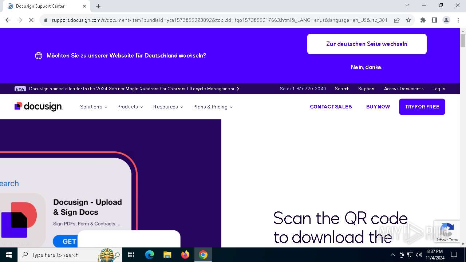Expand Resources menu

point(168,107)
